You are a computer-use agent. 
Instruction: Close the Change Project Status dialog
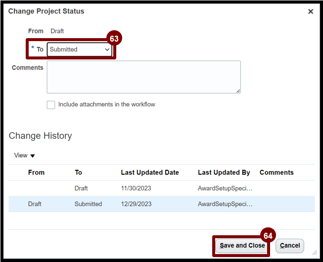311,11
